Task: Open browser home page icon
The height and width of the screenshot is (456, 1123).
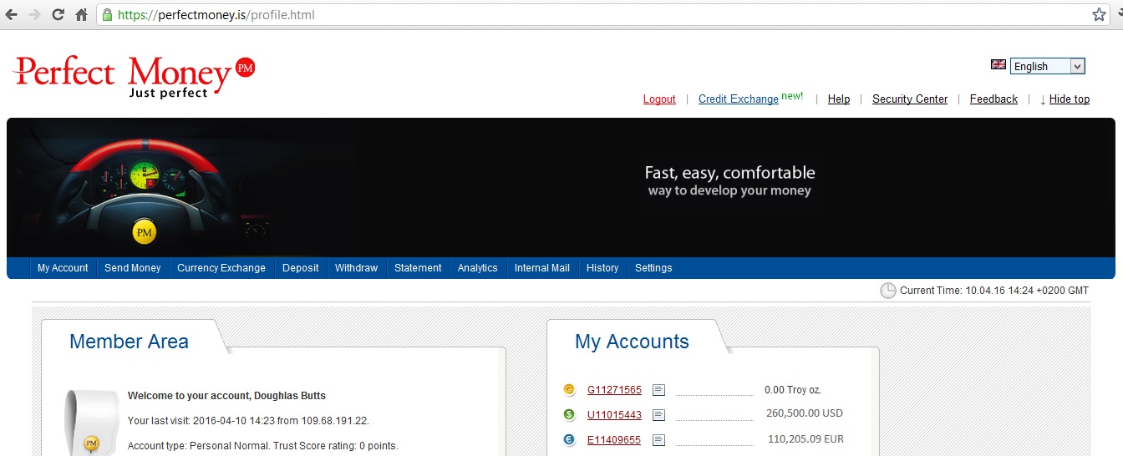Action: tap(81, 15)
